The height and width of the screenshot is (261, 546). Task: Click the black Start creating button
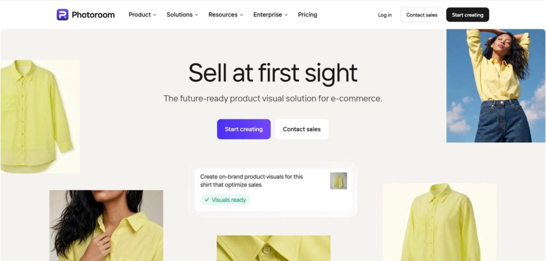click(468, 14)
